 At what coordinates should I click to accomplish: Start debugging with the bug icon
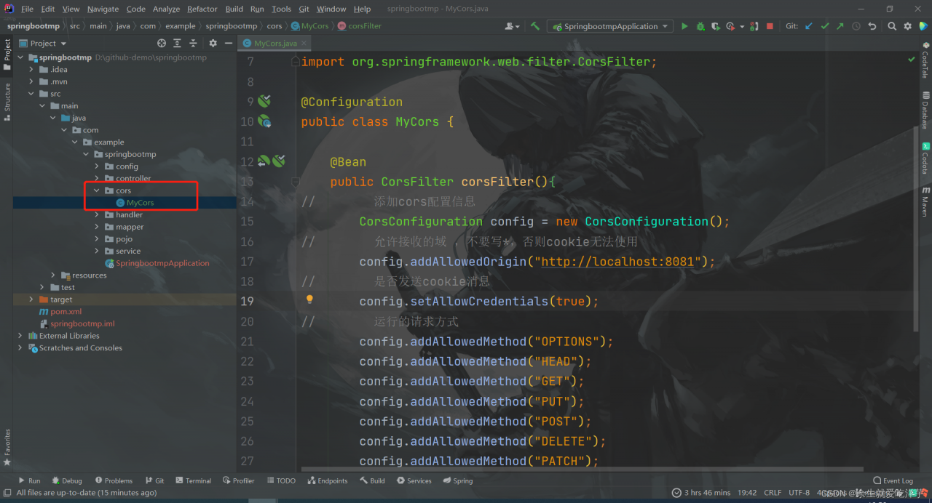click(700, 26)
